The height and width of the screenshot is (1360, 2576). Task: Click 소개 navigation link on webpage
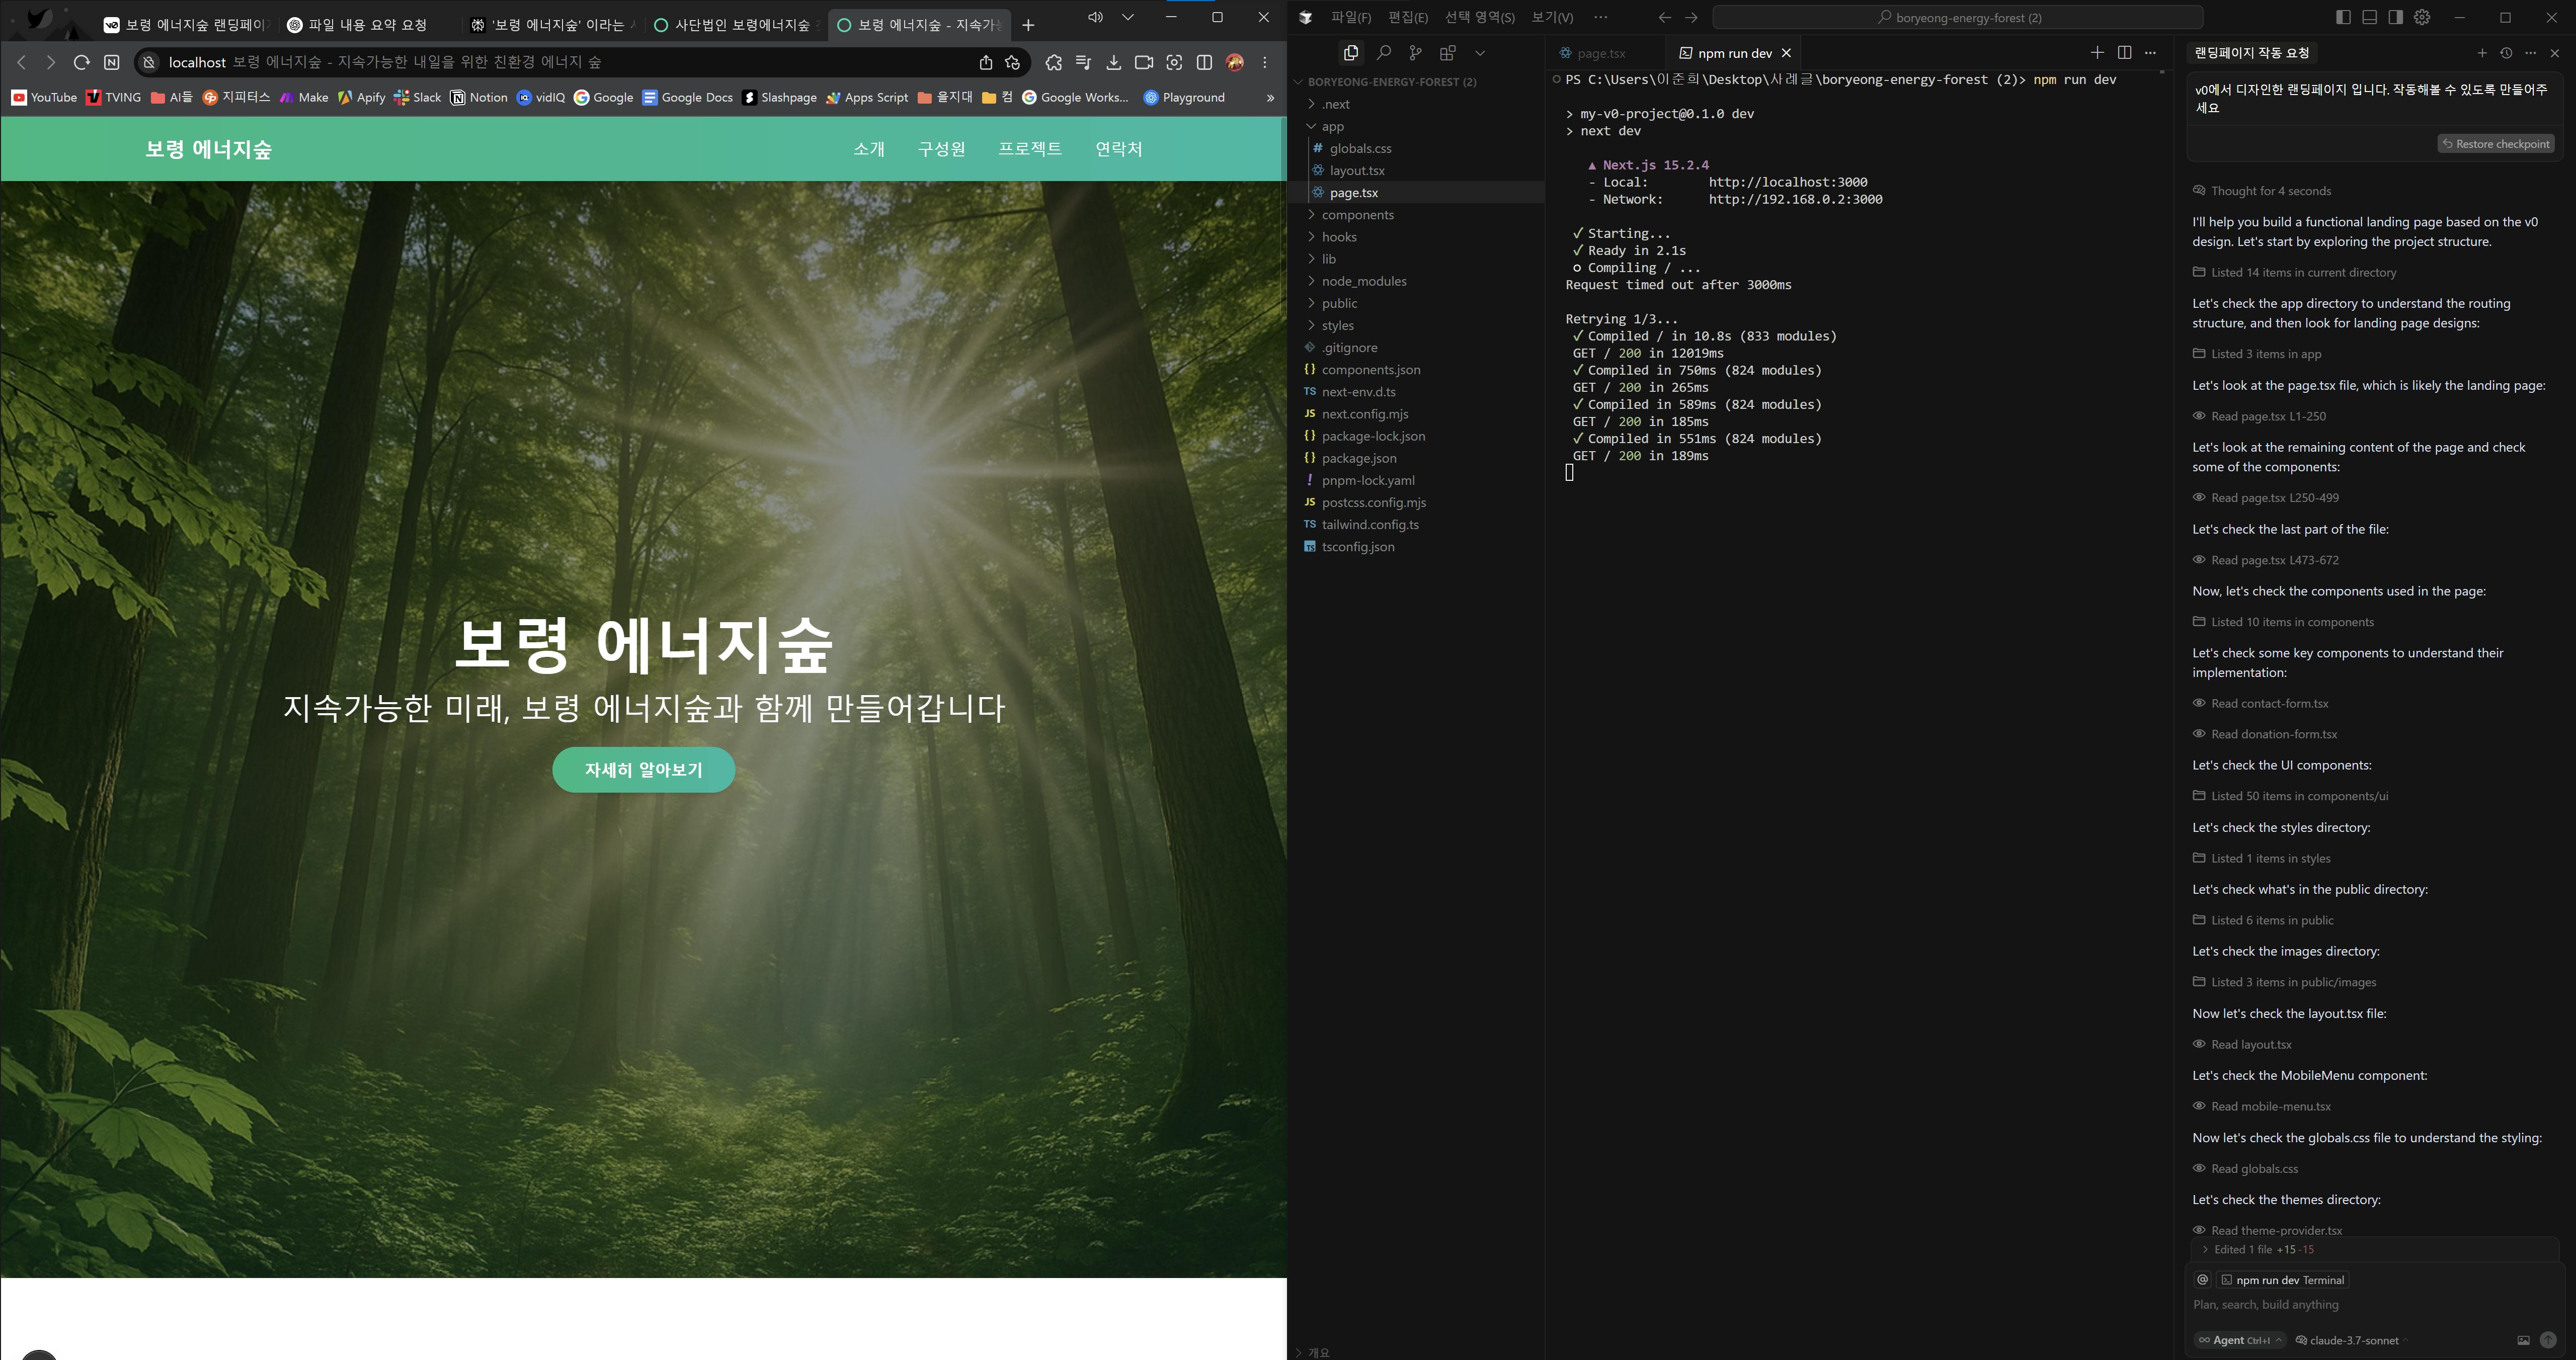tap(869, 149)
